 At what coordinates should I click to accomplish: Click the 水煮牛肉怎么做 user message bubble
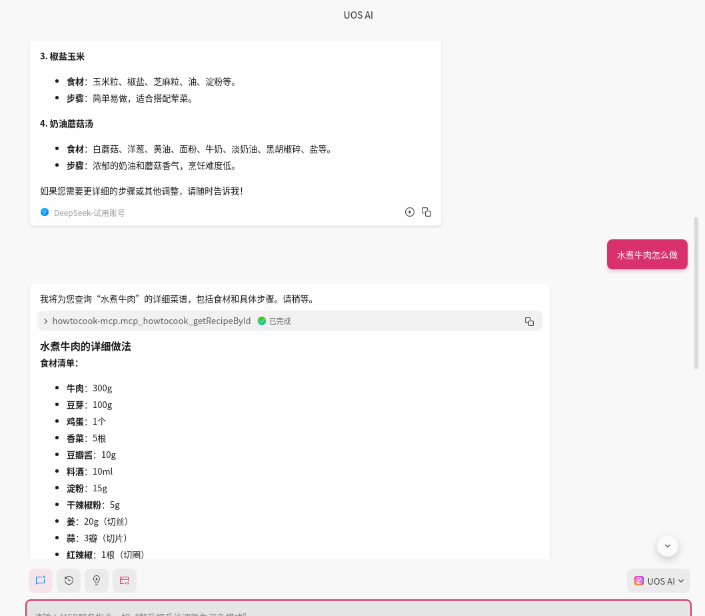click(647, 255)
